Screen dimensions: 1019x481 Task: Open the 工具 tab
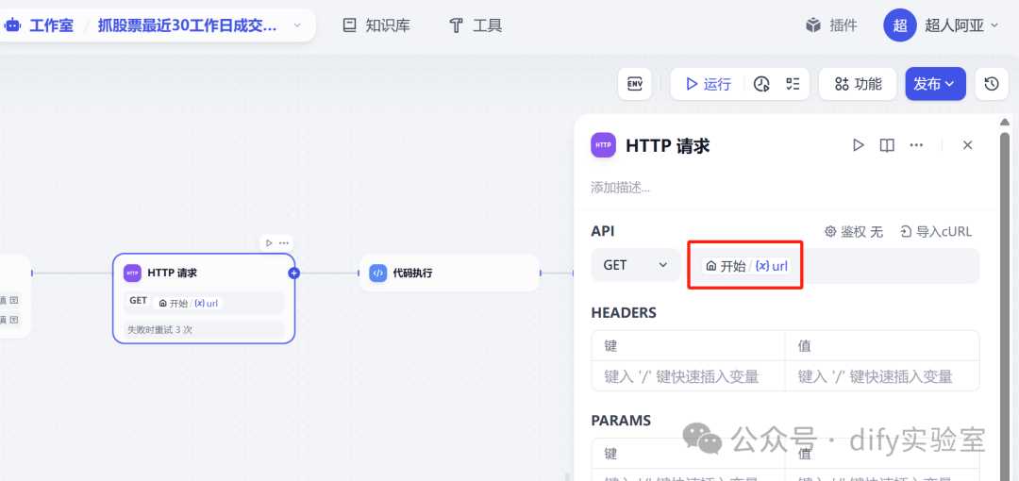coord(476,26)
